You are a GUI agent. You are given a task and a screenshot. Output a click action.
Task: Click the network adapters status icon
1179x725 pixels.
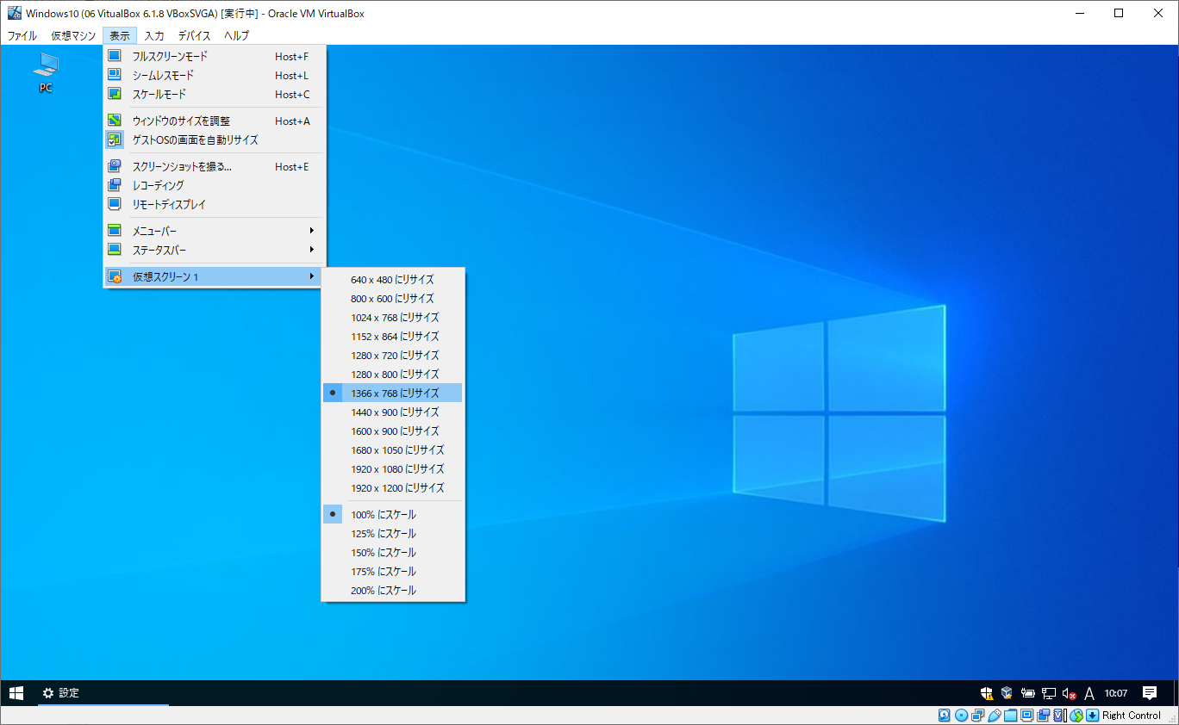tap(977, 716)
